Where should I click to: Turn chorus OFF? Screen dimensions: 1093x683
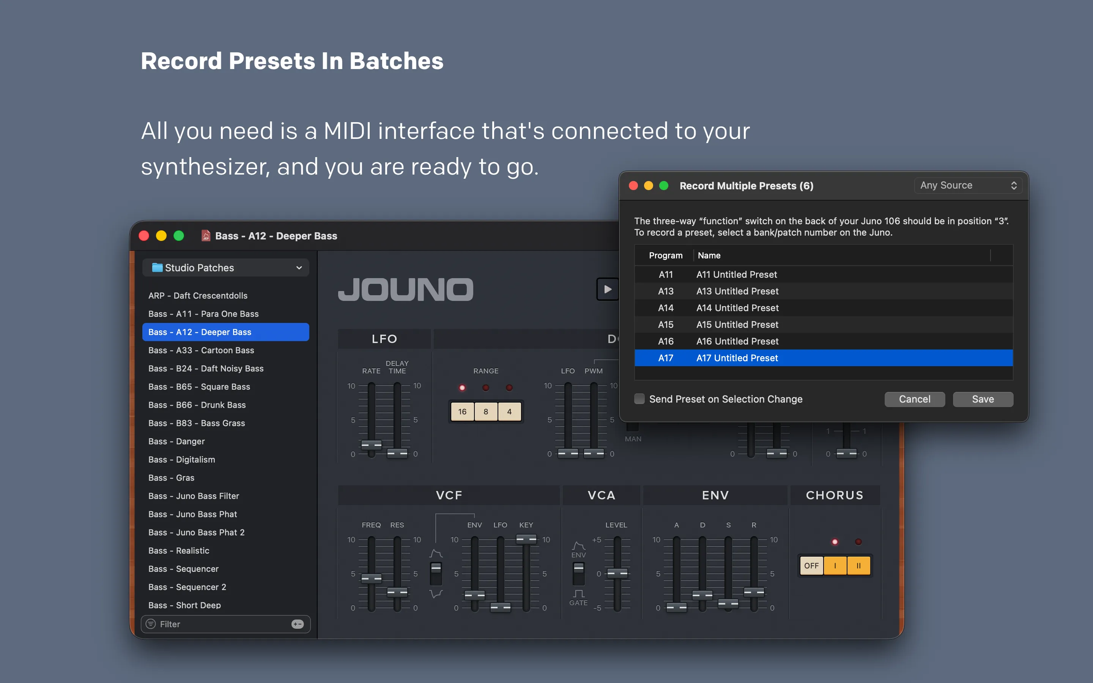point(811,565)
